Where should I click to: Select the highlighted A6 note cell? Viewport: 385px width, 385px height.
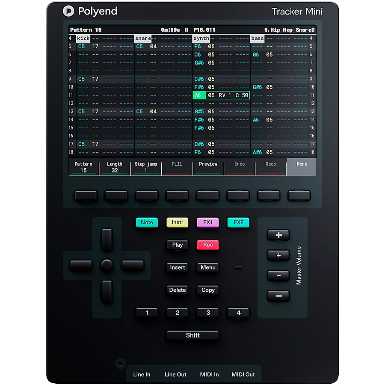[x=198, y=95]
